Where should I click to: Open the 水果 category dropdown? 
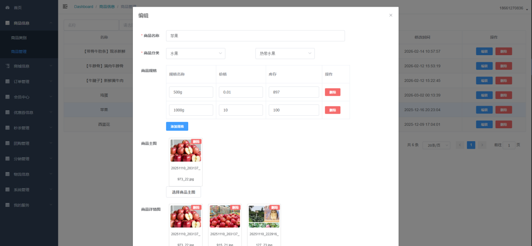point(196,53)
